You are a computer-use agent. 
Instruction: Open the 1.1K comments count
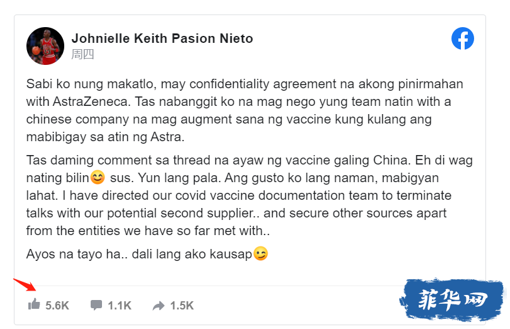120,306
